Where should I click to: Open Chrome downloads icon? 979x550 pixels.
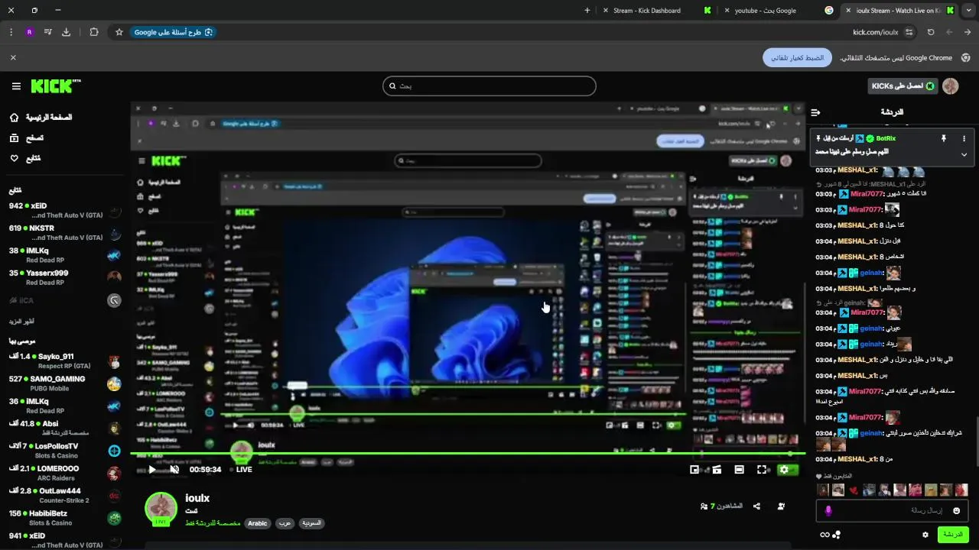point(66,32)
